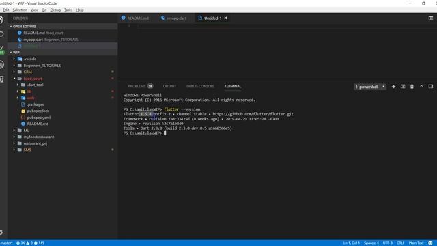This screenshot has height=246, width=437.
Task: Expand the lib folder
Action: point(29,92)
